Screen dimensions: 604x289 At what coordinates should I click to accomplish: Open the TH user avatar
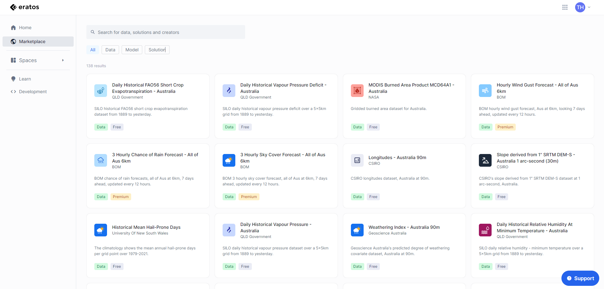point(580,7)
